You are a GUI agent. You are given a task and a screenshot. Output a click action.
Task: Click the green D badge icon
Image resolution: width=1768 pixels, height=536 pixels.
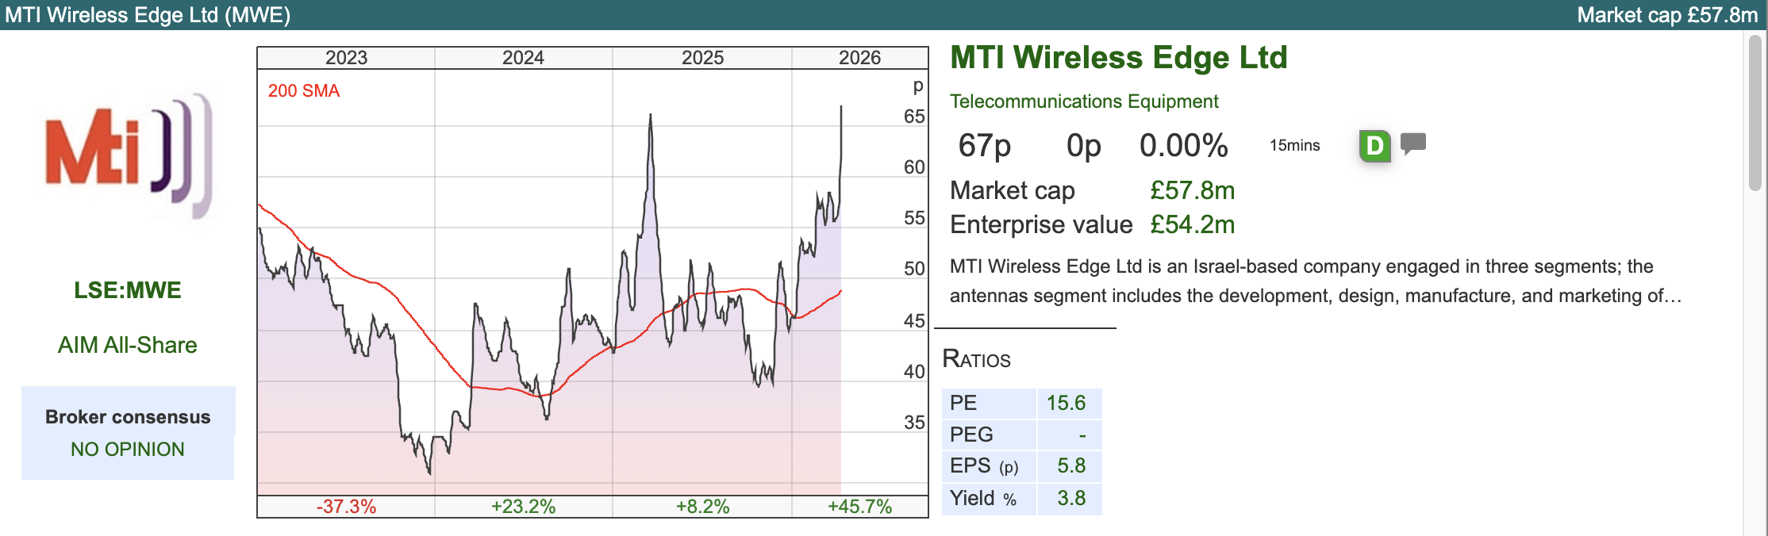coord(1374,146)
